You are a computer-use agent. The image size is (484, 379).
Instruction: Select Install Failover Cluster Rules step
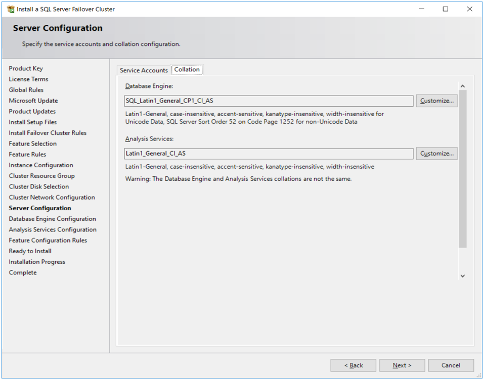coord(48,133)
